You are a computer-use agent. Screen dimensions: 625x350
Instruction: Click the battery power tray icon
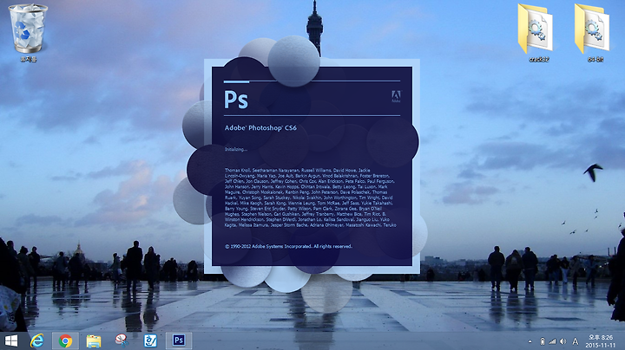[542, 341]
